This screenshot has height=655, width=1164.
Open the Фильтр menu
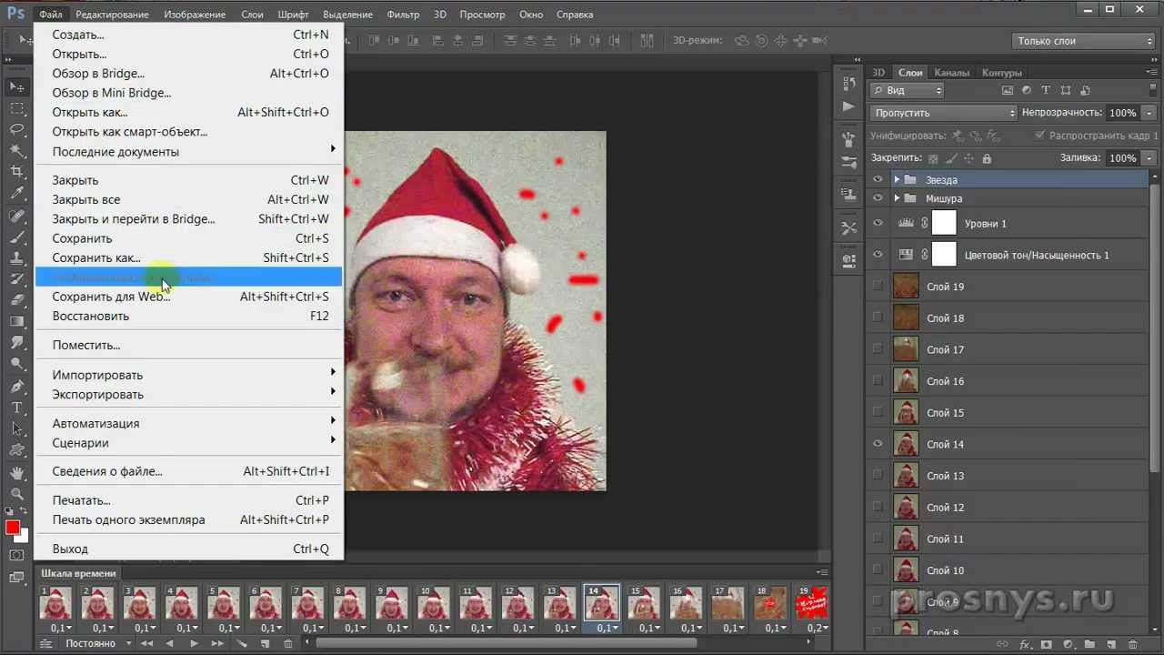[403, 15]
